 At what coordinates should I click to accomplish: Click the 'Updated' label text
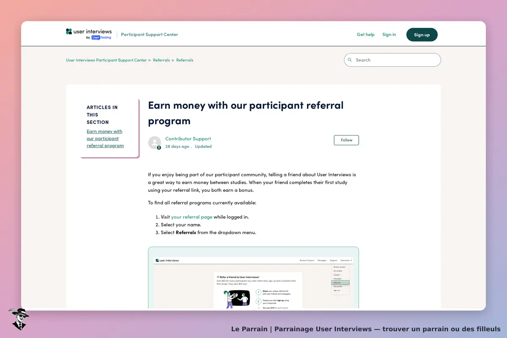click(x=203, y=147)
